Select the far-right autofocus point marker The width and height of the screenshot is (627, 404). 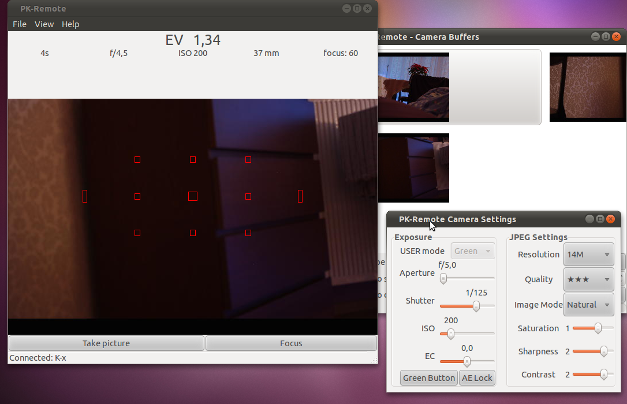click(300, 196)
